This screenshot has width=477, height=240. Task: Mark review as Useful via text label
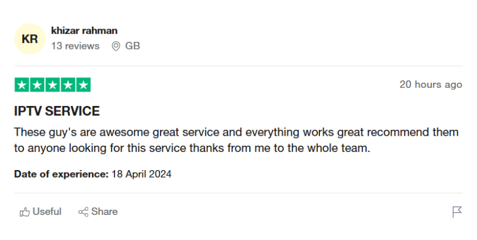[47, 212]
